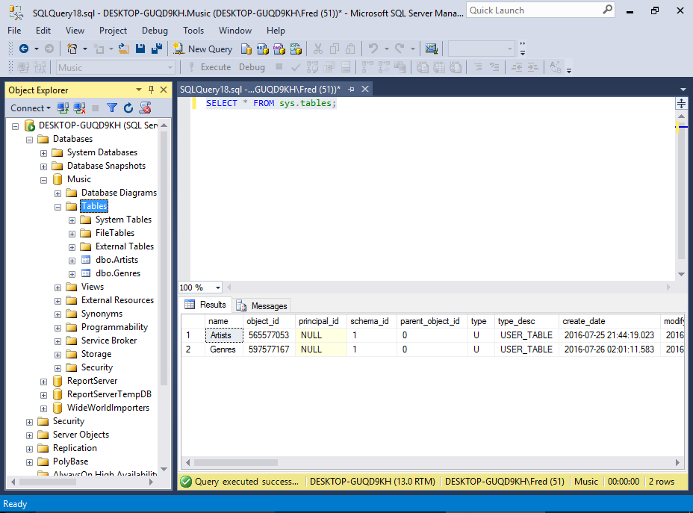Viewport: 693px width, 513px height.
Task: Toggle auto-hide pin on Object Explorer
Action: point(152,90)
